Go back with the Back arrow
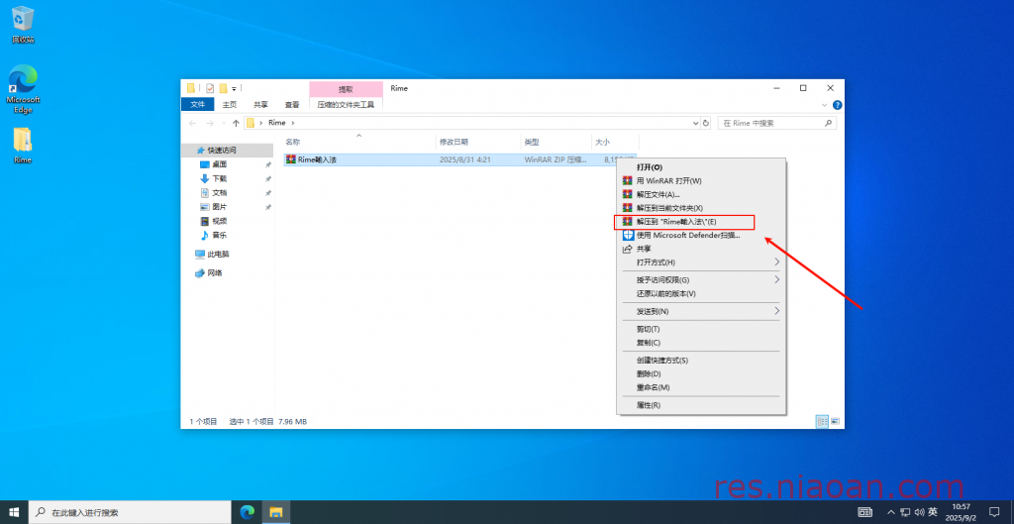The image size is (1014, 524). [x=193, y=123]
